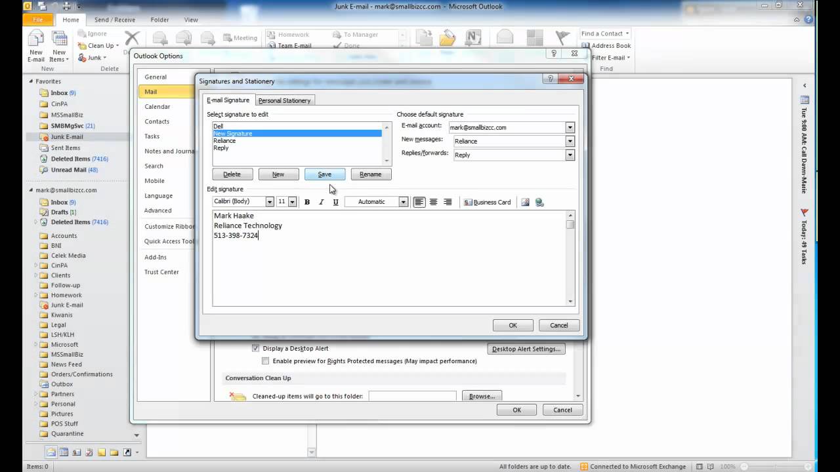Image resolution: width=840 pixels, height=472 pixels.
Task: Open the File ribbon tab
Action: (37, 20)
